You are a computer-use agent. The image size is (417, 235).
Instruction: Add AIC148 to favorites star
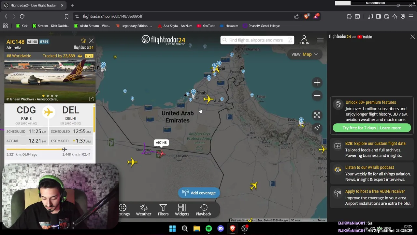tap(83, 40)
